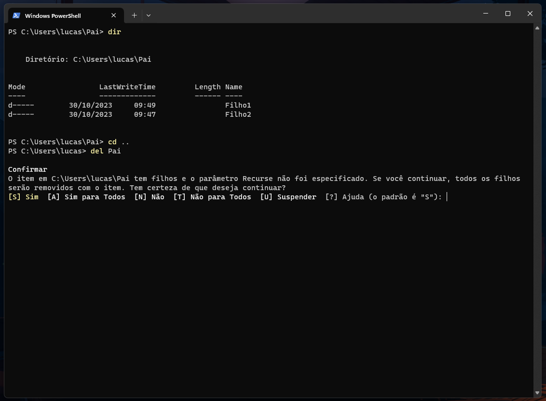546x401 pixels.
Task: Click the 'Length' column header
Action: 207,87
